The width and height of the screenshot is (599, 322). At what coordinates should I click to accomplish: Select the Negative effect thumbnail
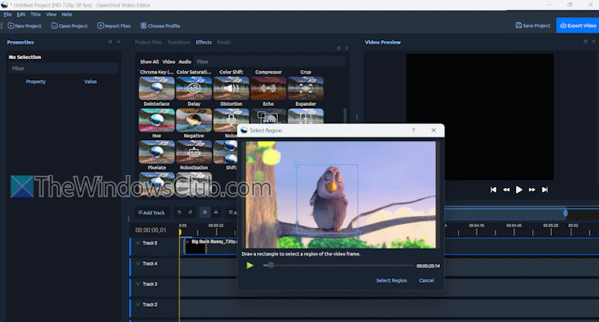[x=194, y=120]
